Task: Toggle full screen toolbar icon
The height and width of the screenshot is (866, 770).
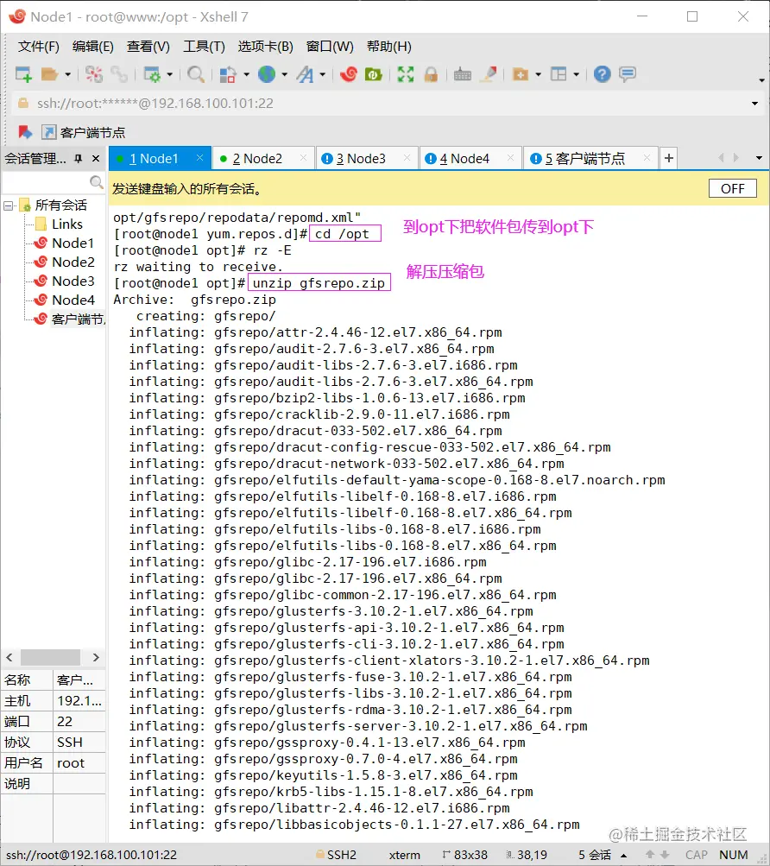Action: pyautogui.click(x=406, y=74)
